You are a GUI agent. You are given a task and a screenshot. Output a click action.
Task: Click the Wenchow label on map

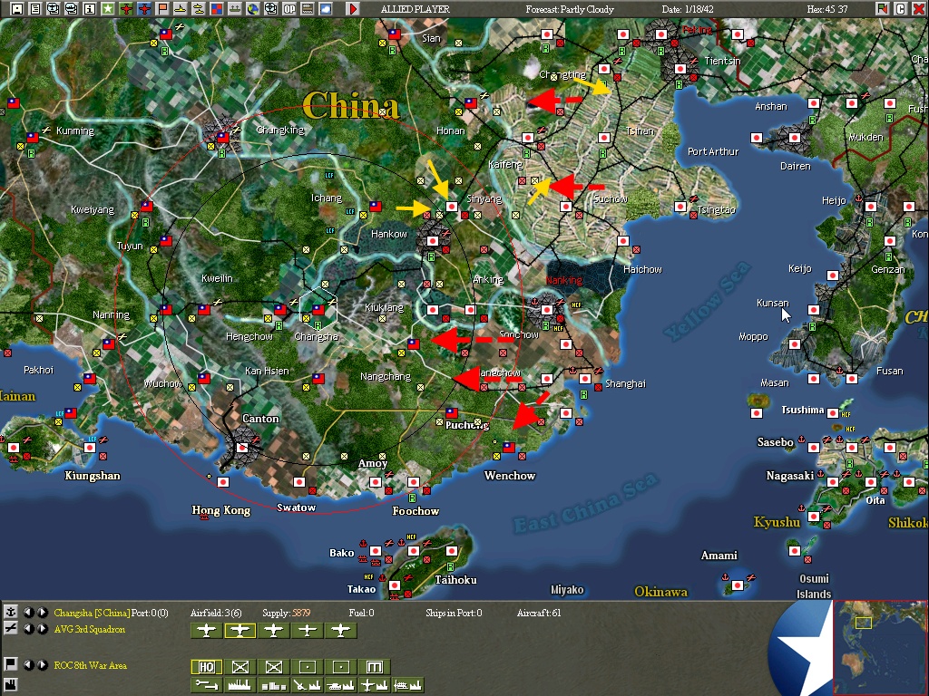[510, 476]
